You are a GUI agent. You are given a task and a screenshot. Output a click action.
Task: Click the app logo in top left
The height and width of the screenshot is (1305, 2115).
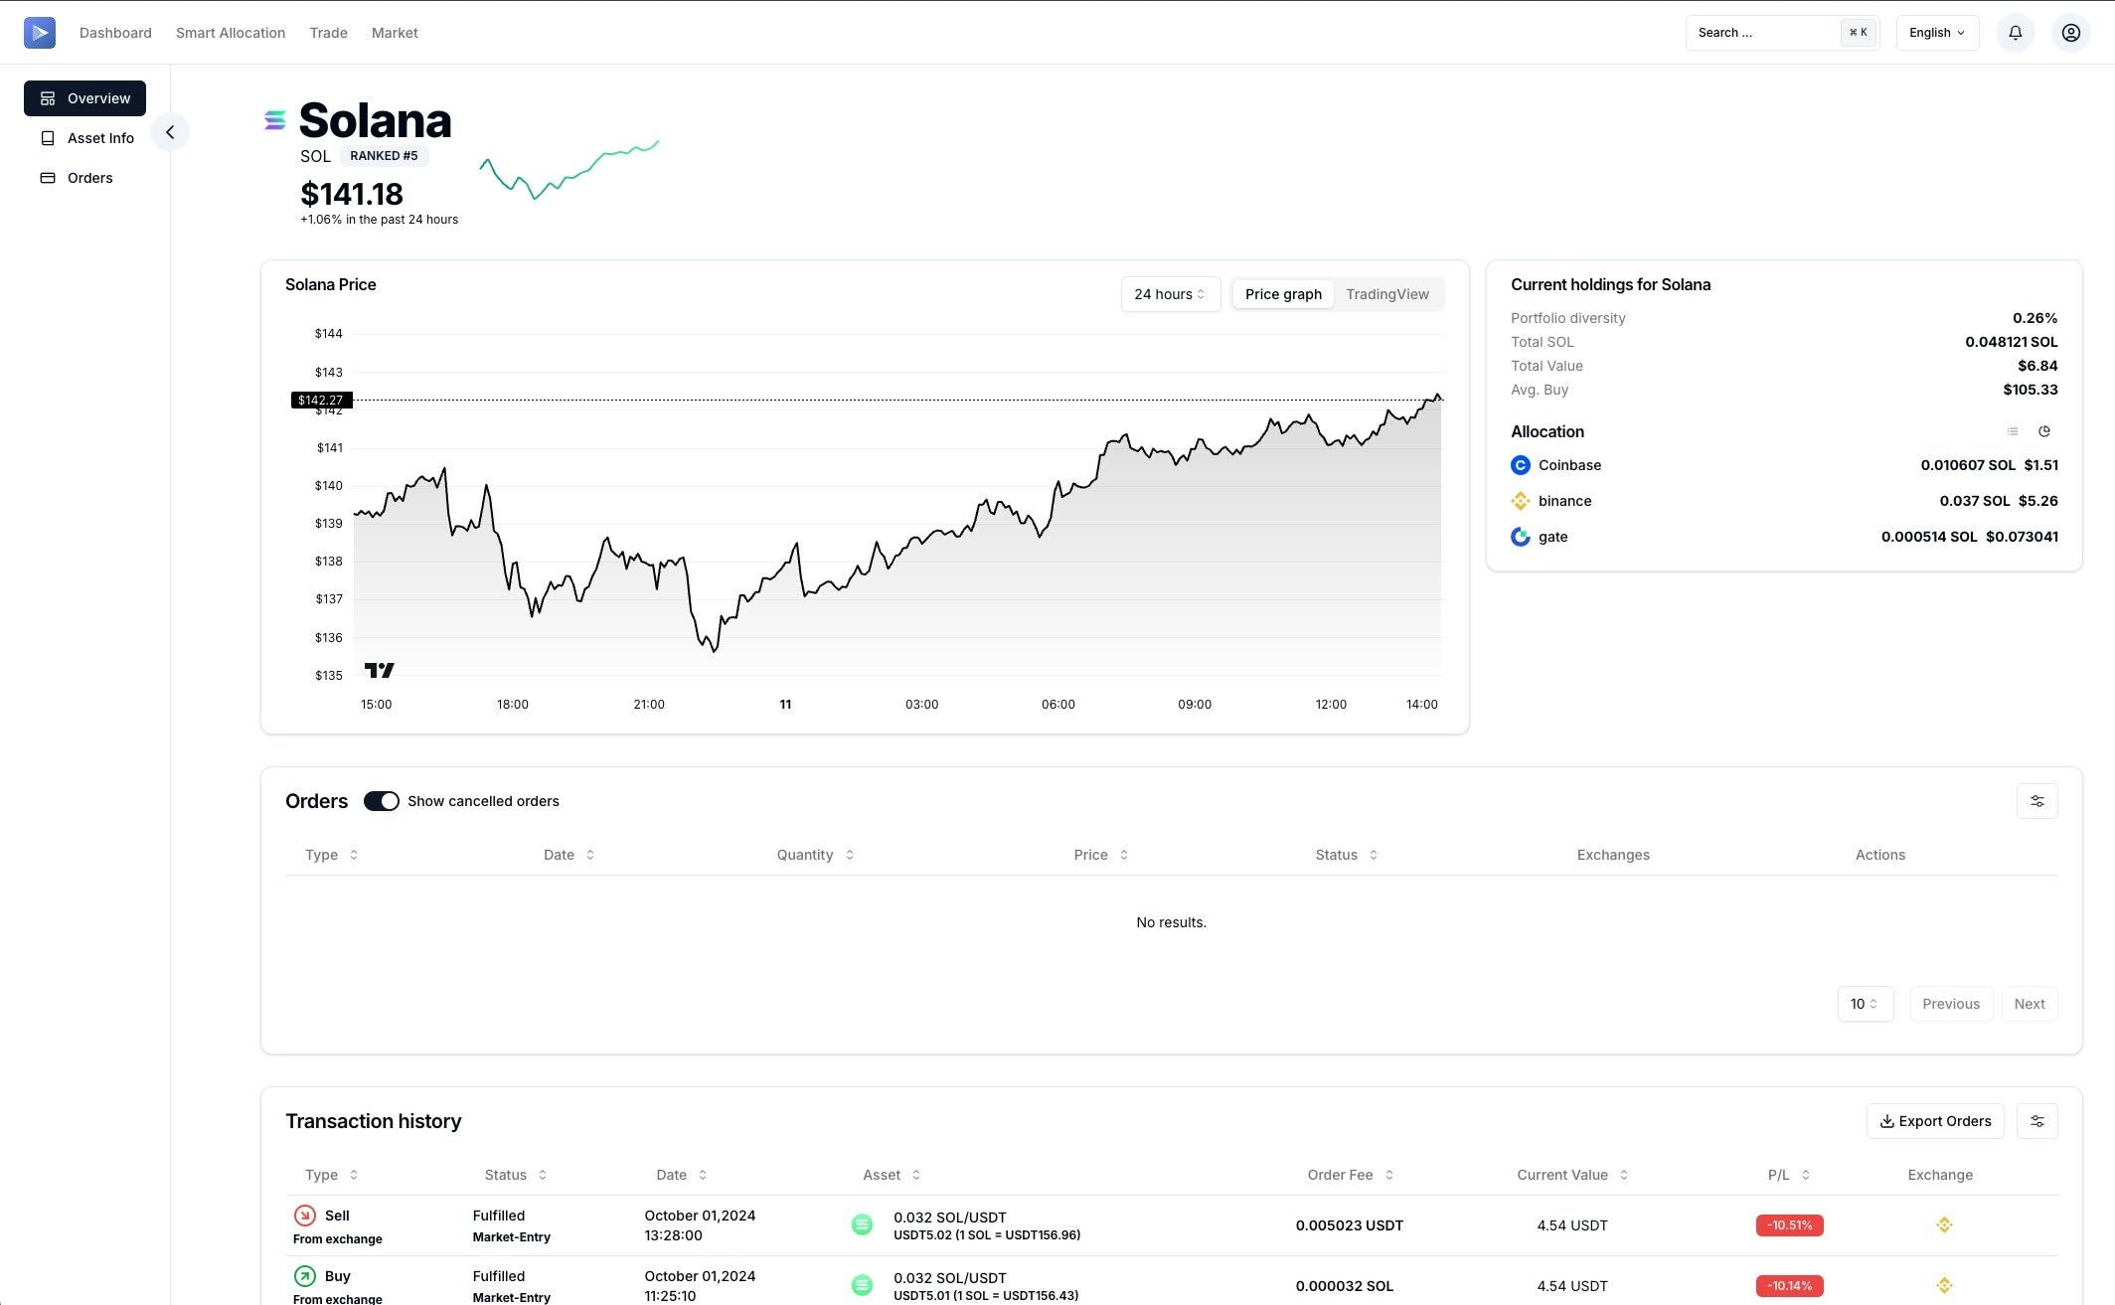point(40,33)
